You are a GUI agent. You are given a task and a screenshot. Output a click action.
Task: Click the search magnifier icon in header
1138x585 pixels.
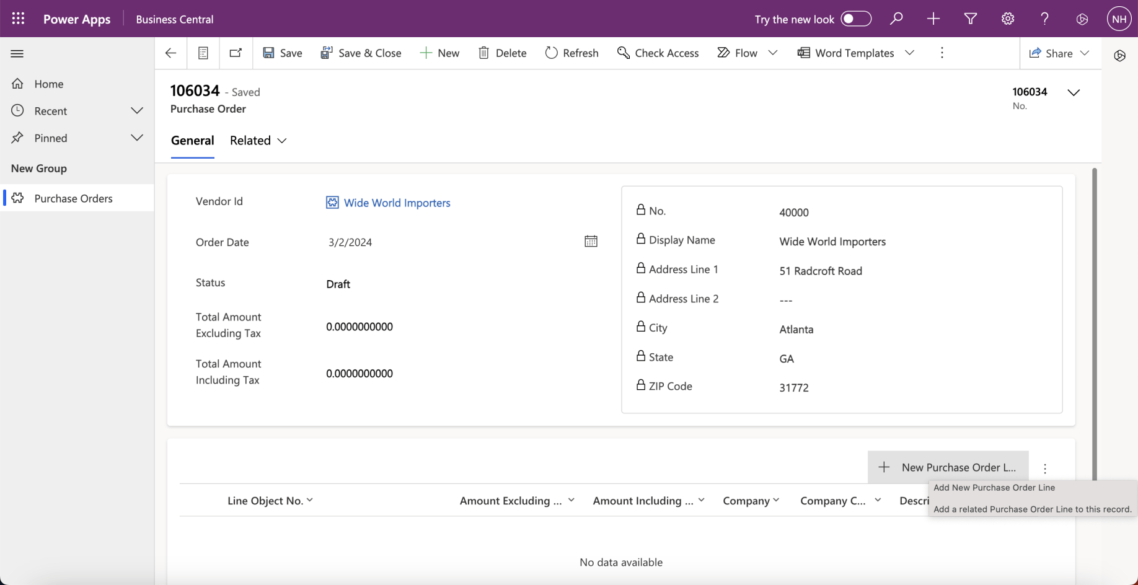pos(896,19)
